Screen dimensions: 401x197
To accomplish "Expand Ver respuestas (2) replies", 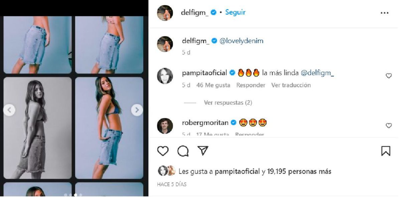I will (228, 103).
